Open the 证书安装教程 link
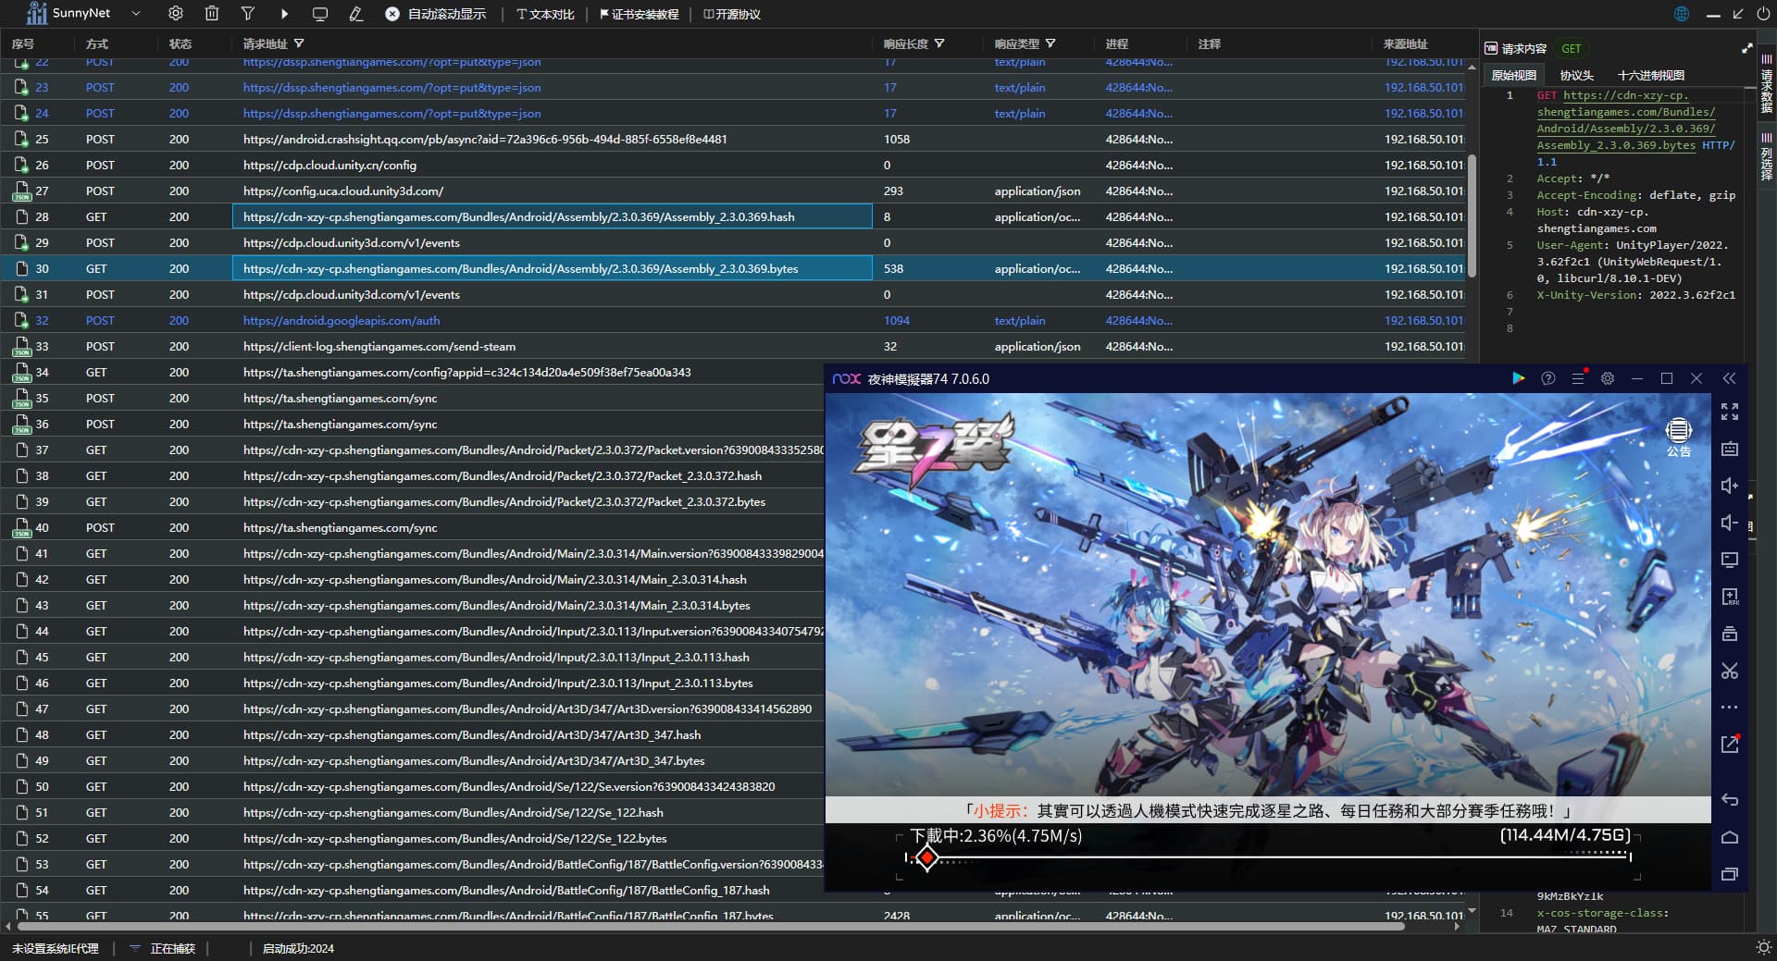Viewport: 1777px width, 961px height. click(x=640, y=14)
